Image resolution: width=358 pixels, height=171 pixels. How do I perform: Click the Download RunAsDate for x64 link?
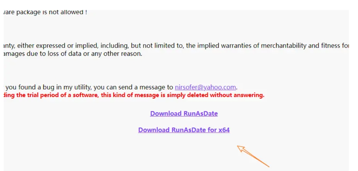point(184,130)
